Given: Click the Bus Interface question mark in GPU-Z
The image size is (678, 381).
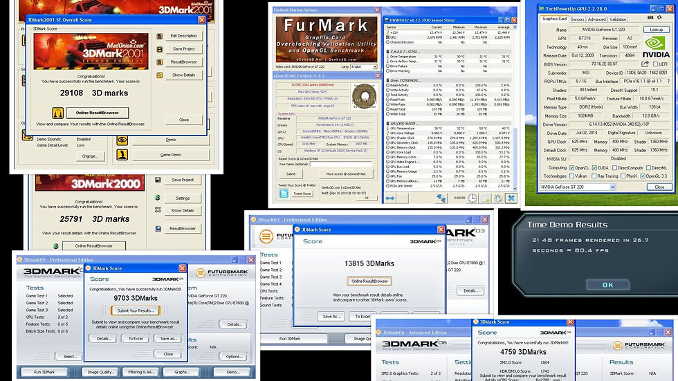Looking at the screenshot, I should pos(668,81).
